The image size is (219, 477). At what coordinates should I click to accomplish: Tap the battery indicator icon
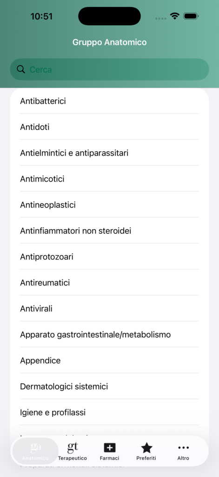tap(191, 16)
